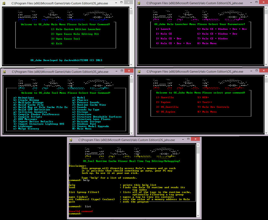Select '2) Sapien' in red menu window
Screen dimensions: 268x220
163,102
